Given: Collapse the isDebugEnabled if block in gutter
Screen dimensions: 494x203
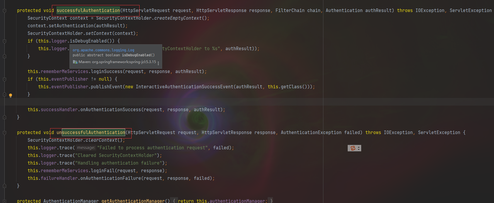Looking at the screenshot, I should (x=4, y=41).
